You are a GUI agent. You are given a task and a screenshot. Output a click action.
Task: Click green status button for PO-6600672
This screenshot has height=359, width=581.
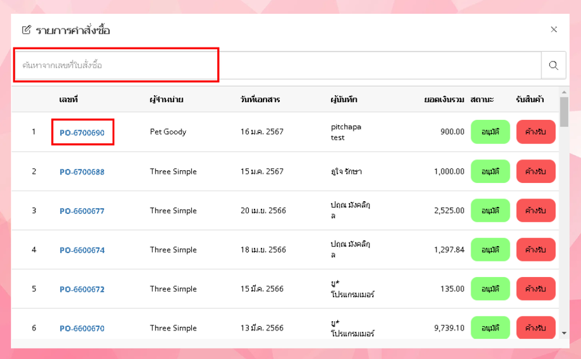pos(490,289)
